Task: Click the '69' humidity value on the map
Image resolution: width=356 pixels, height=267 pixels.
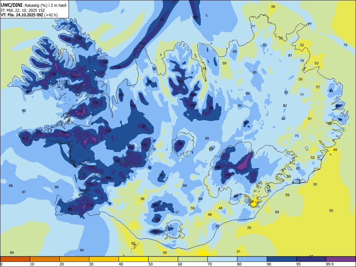Action: 12,252
